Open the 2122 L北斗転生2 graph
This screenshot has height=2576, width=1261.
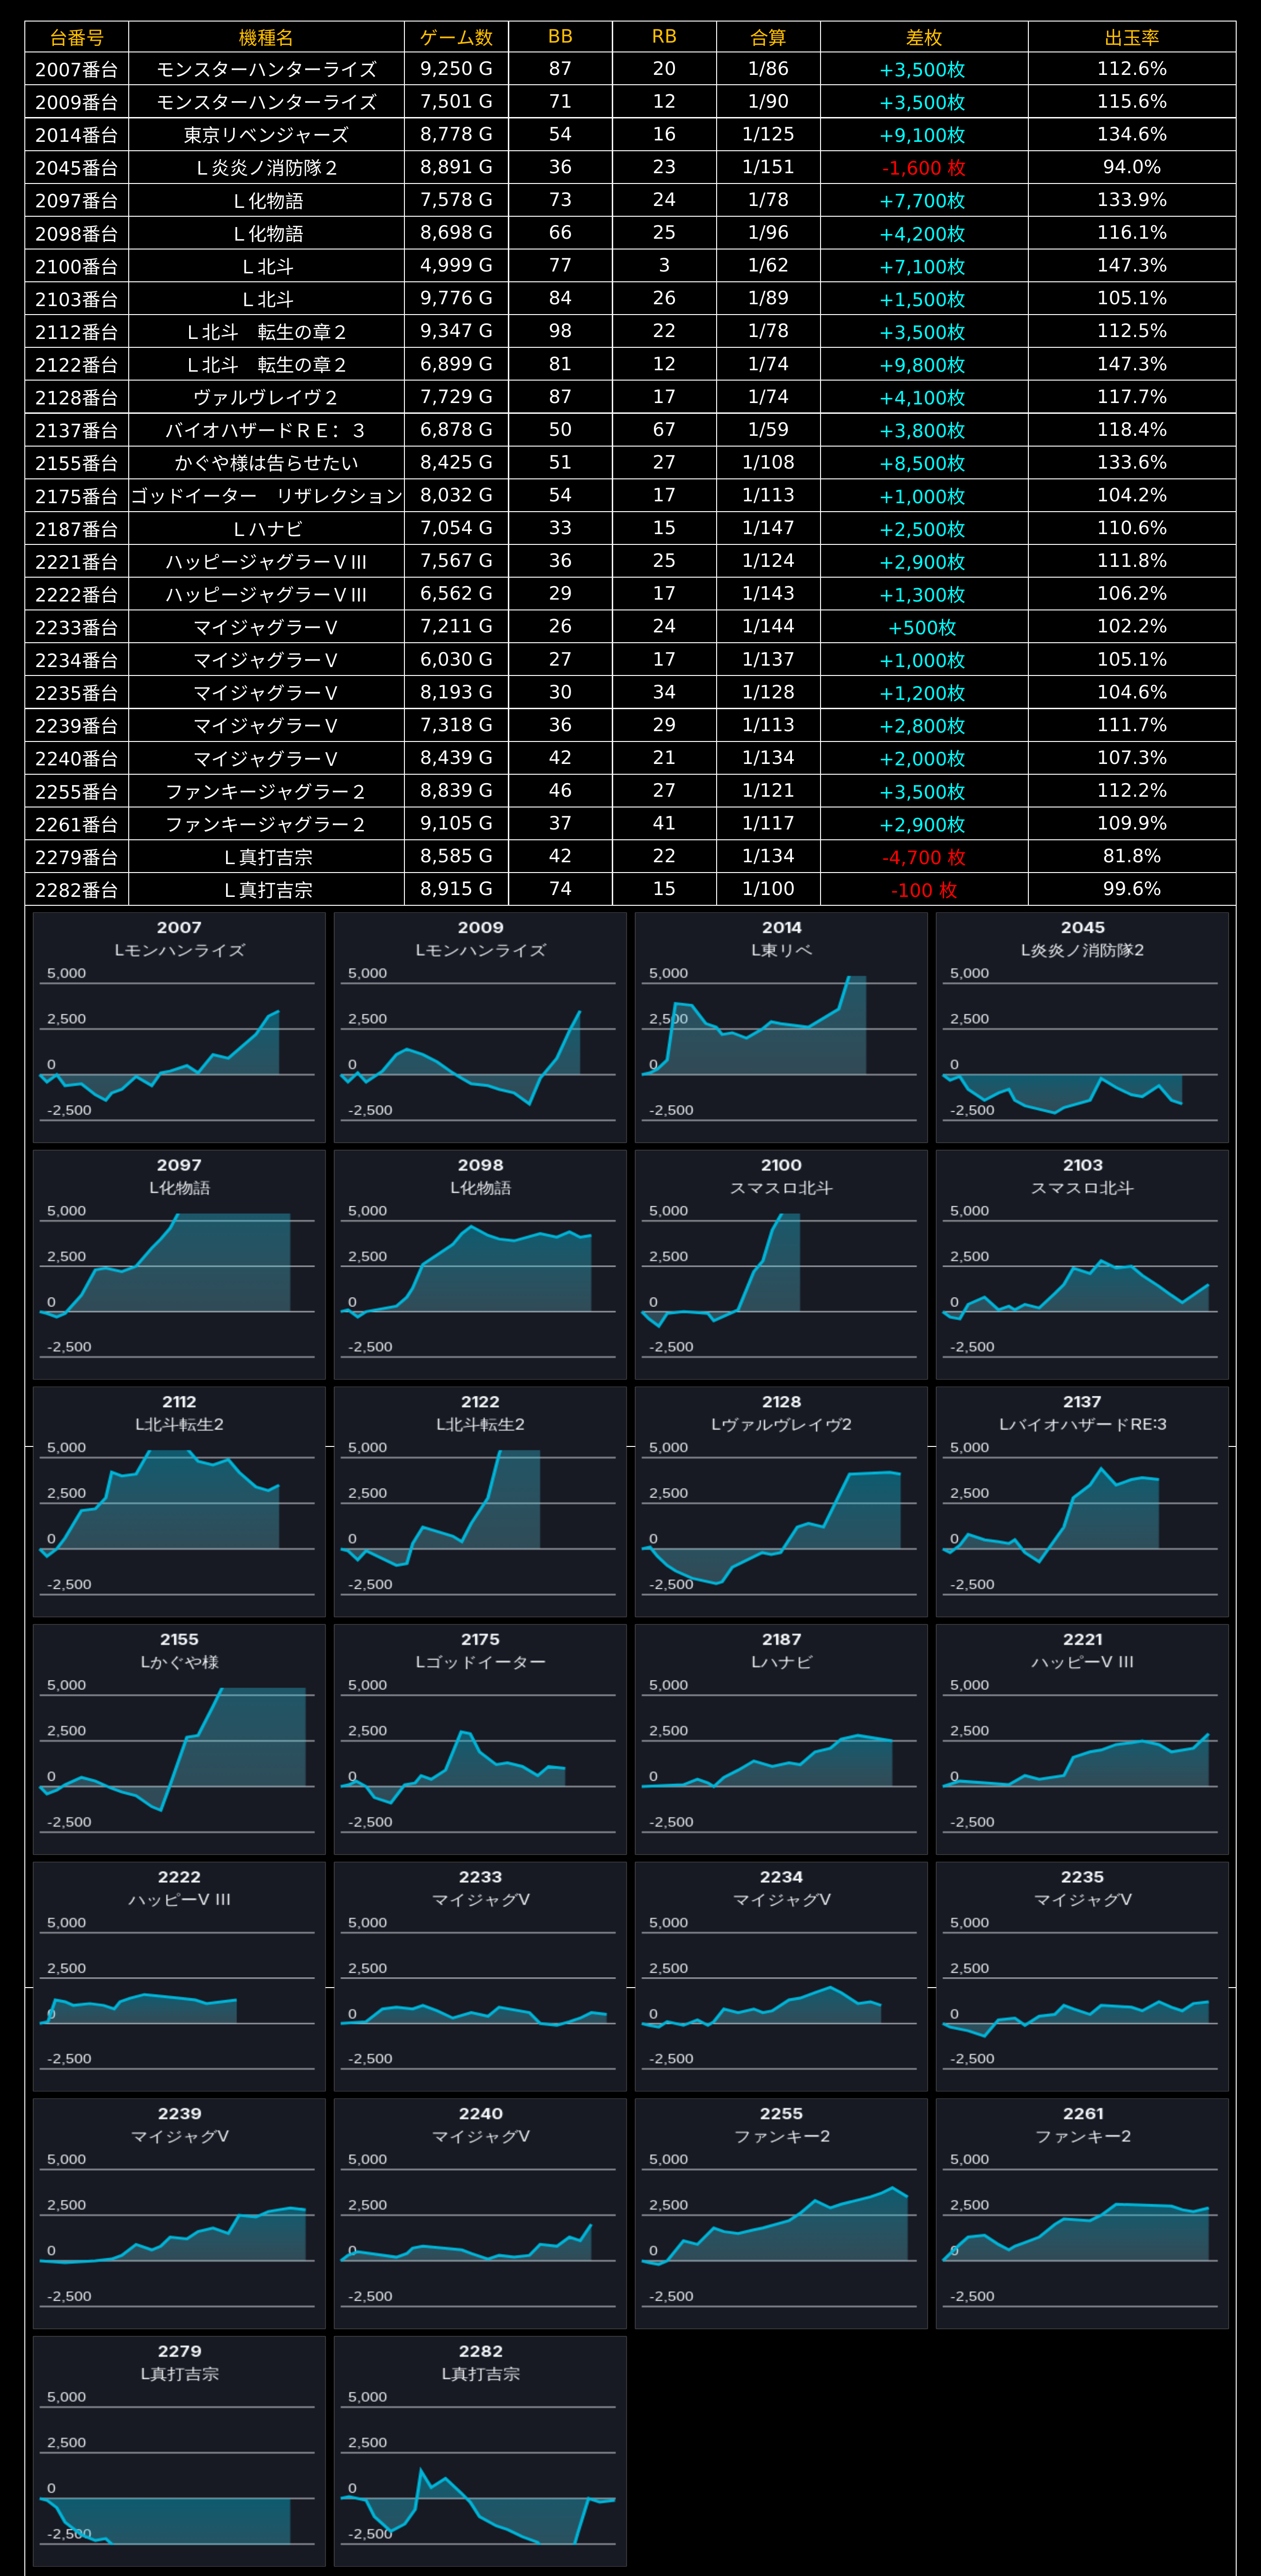point(480,1501)
